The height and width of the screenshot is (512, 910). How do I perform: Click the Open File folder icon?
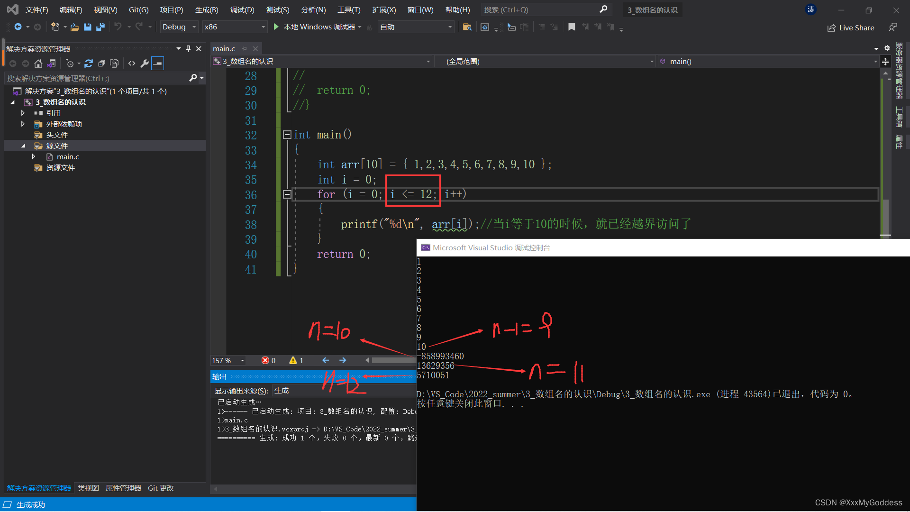pos(74,27)
